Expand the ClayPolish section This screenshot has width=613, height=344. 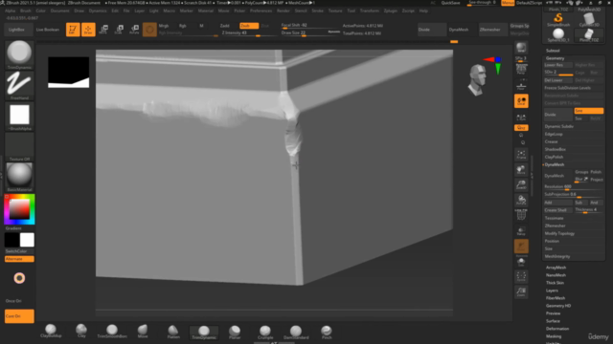click(x=554, y=157)
